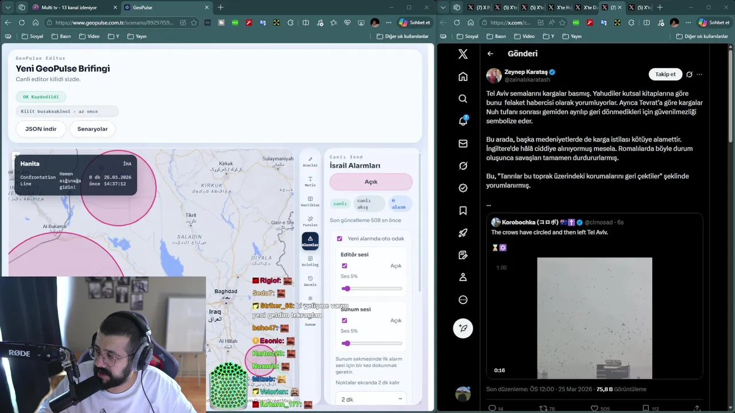Click 'Takip et' follow button
This screenshot has height=413, width=735.
pos(666,74)
